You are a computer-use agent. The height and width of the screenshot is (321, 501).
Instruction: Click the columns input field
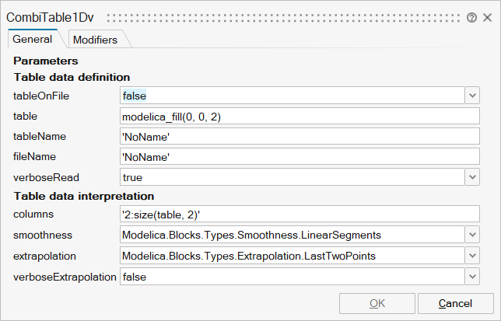(x=300, y=214)
